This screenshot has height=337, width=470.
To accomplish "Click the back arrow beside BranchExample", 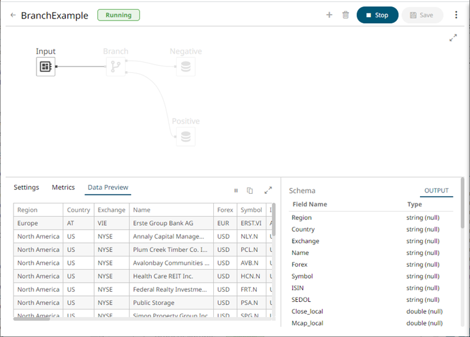I will coord(13,15).
